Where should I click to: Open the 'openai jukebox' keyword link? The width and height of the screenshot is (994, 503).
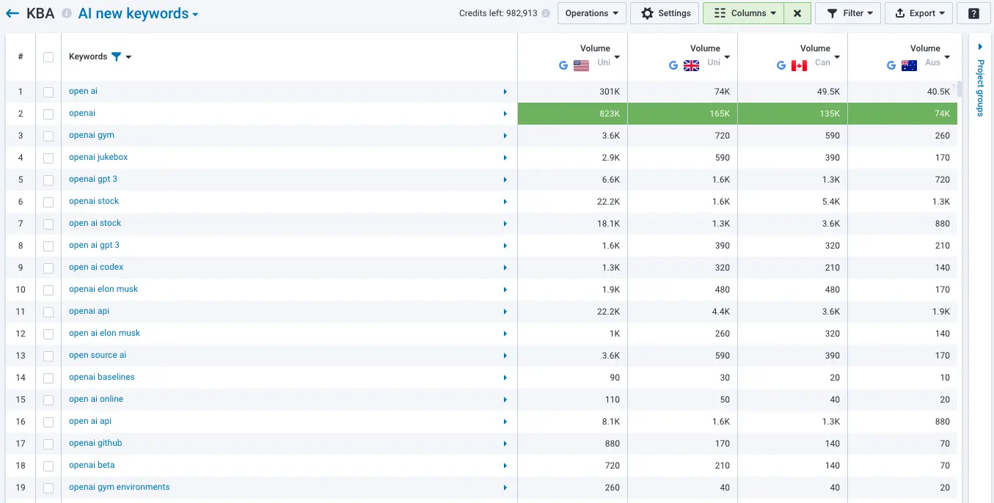tap(98, 157)
